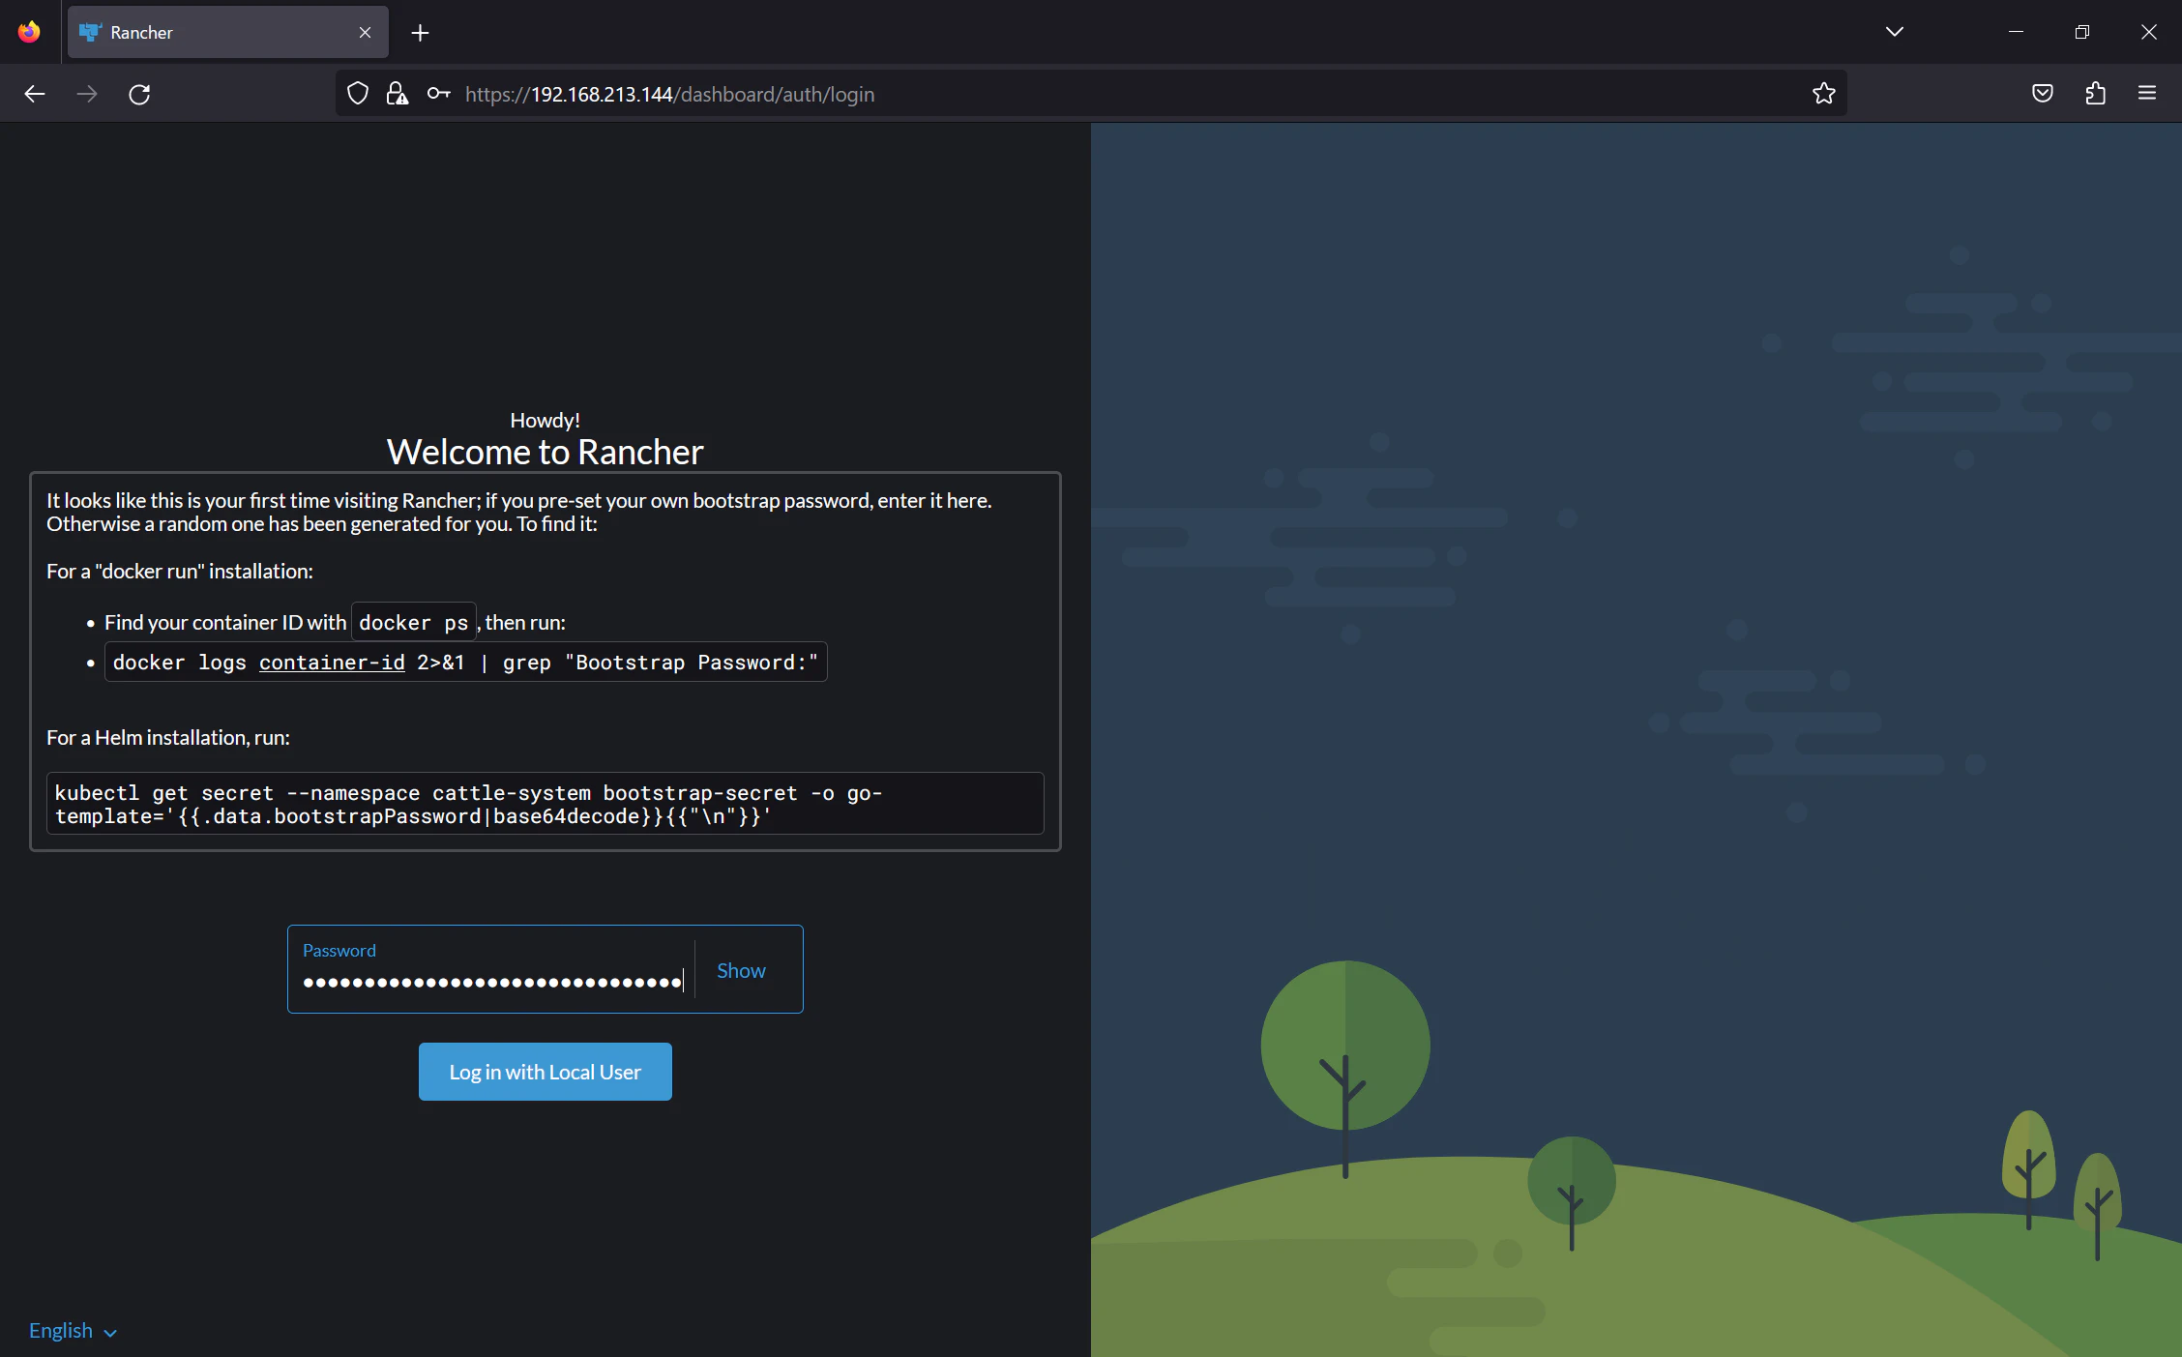
Task: View site security padlock warning info
Action: click(x=397, y=94)
